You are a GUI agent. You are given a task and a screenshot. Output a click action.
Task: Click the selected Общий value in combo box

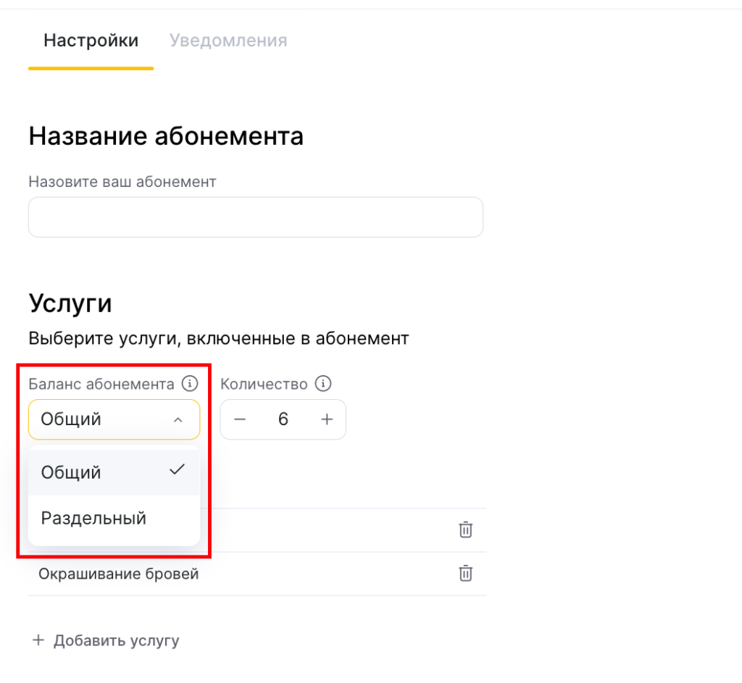(x=71, y=419)
